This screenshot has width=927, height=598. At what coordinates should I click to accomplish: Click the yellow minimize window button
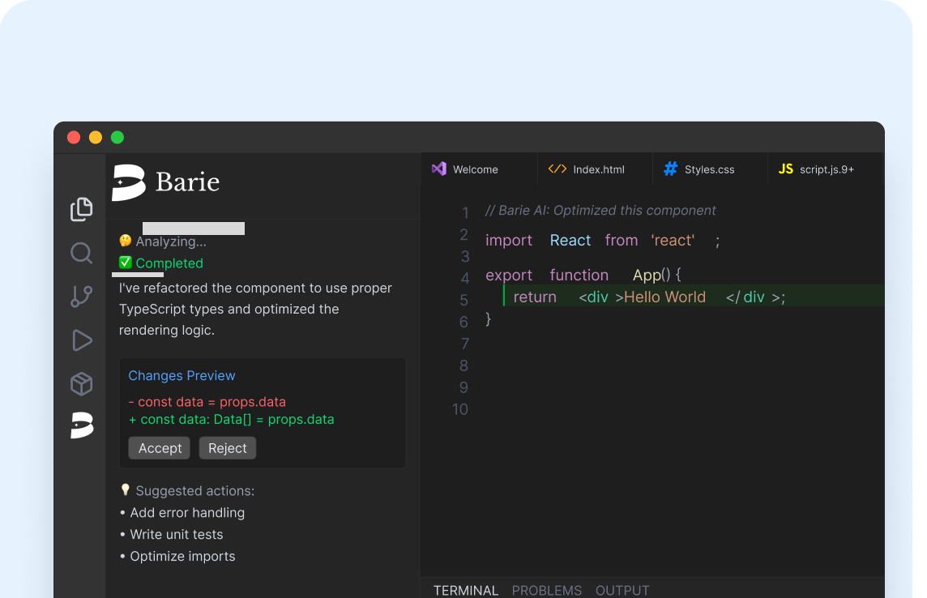[95, 138]
